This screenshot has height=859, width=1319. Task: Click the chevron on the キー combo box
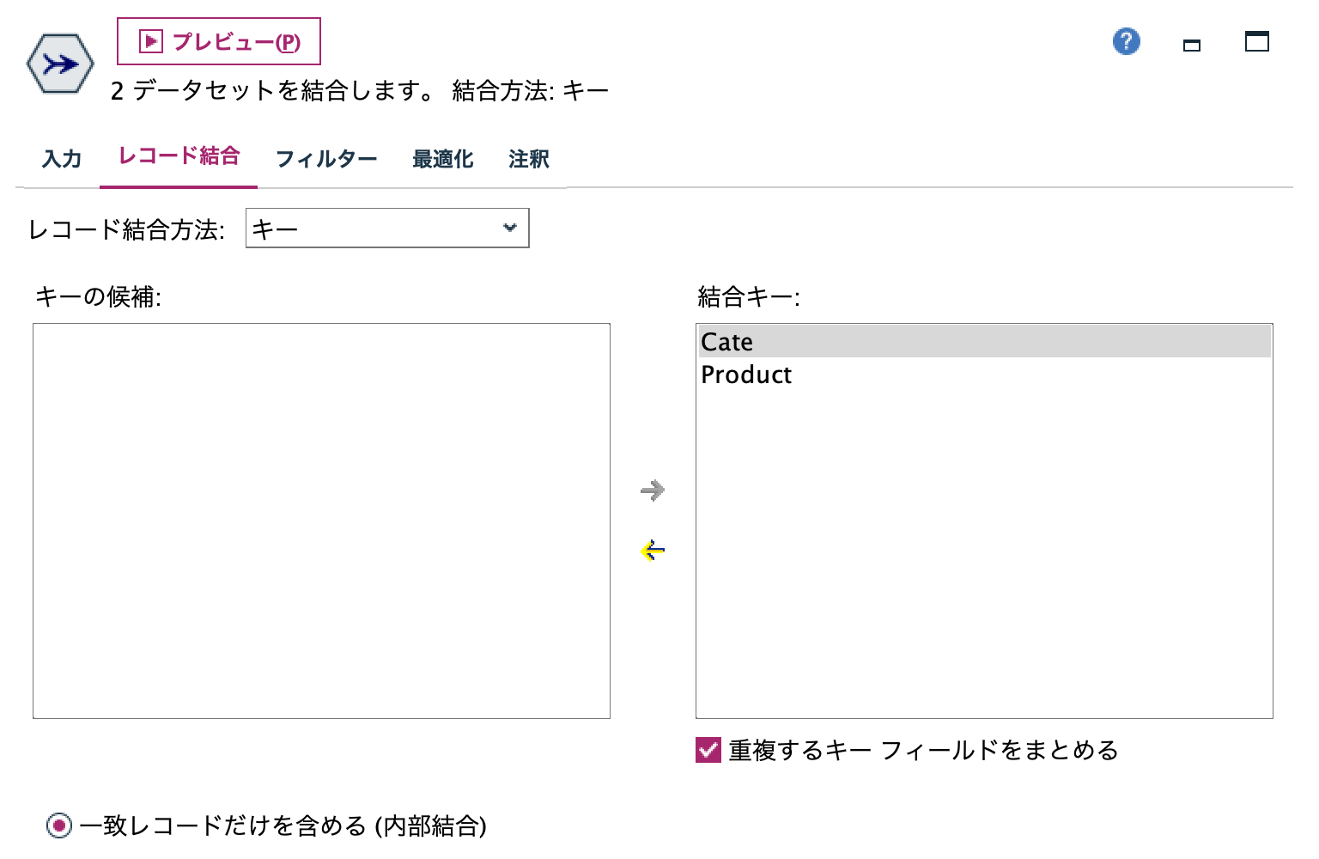point(509,228)
